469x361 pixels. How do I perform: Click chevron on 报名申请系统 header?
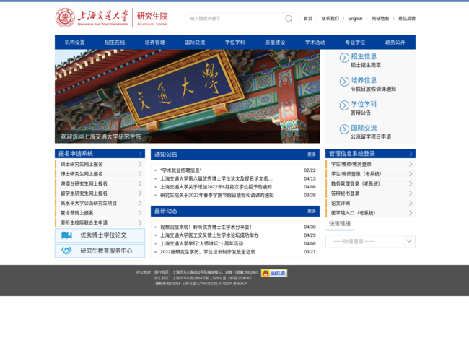point(140,154)
